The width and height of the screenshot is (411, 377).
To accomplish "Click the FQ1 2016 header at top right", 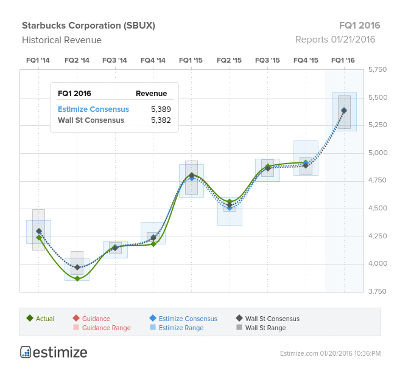I will click(x=359, y=26).
